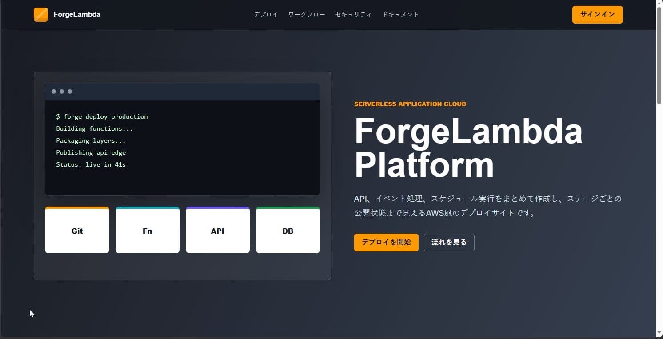Click the vertical scrollbar thumb
Image resolution: width=663 pixels, height=339 pixels.
coord(659,56)
